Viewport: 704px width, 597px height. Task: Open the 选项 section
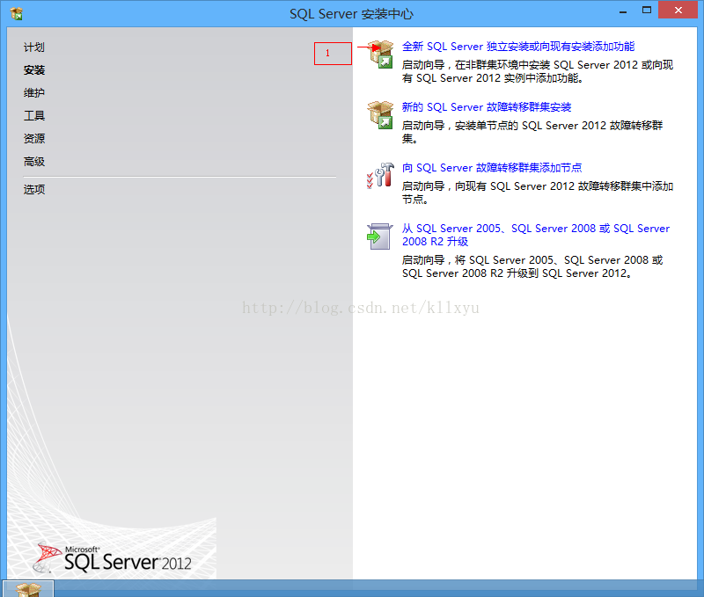[34, 189]
